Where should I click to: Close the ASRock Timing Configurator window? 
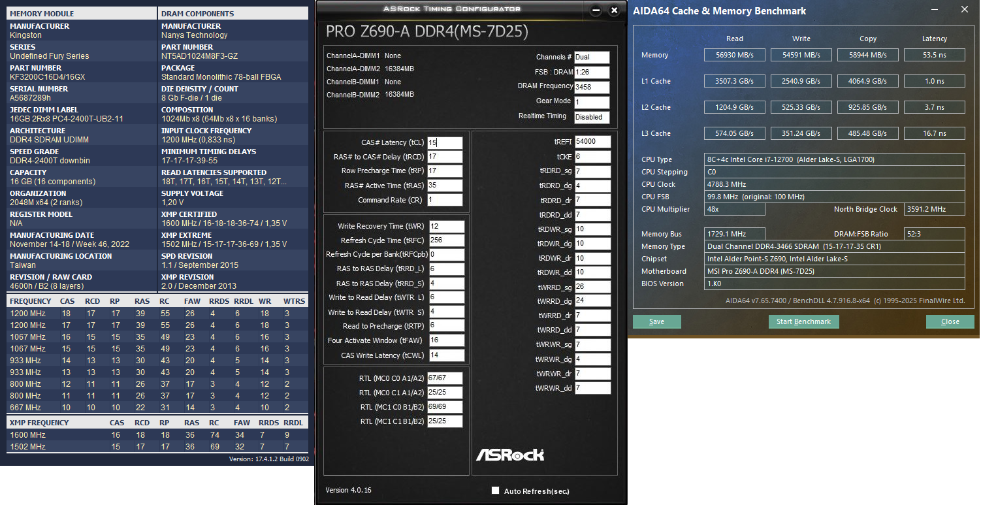point(614,10)
